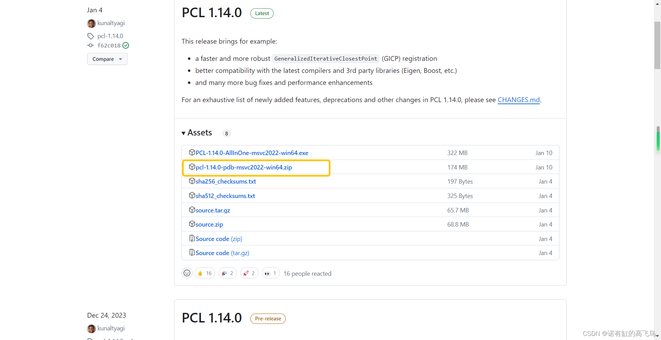Click the Dec 24, 2023 release date

pos(106,315)
